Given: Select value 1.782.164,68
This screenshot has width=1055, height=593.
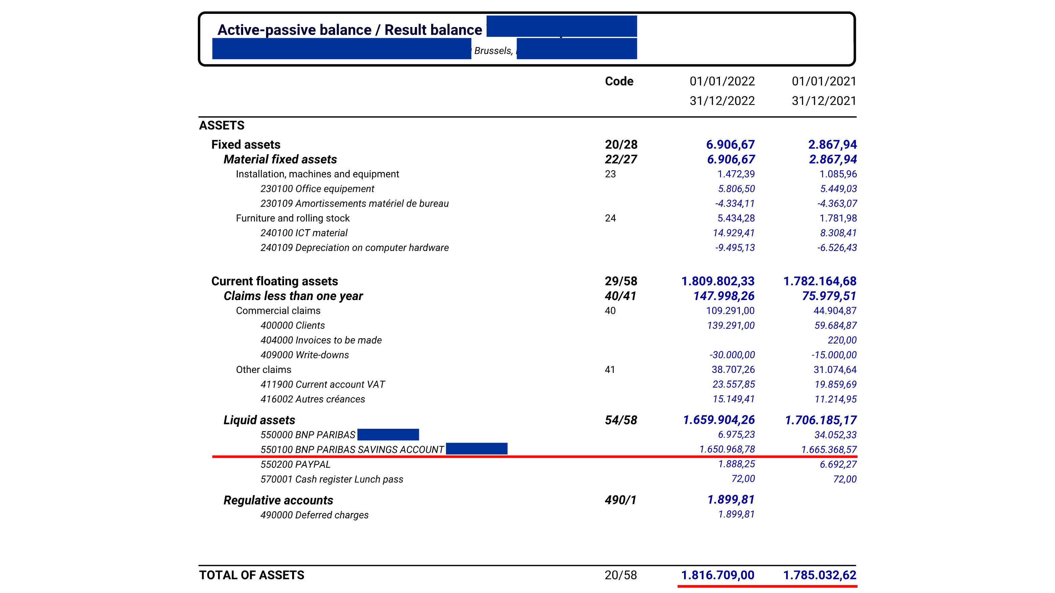Looking at the screenshot, I should click(820, 281).
